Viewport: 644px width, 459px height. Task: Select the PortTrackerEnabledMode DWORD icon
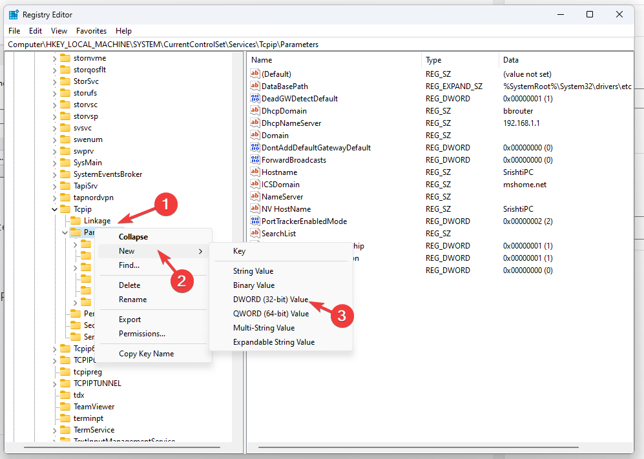pyautogui.click(x=254, y=221)
